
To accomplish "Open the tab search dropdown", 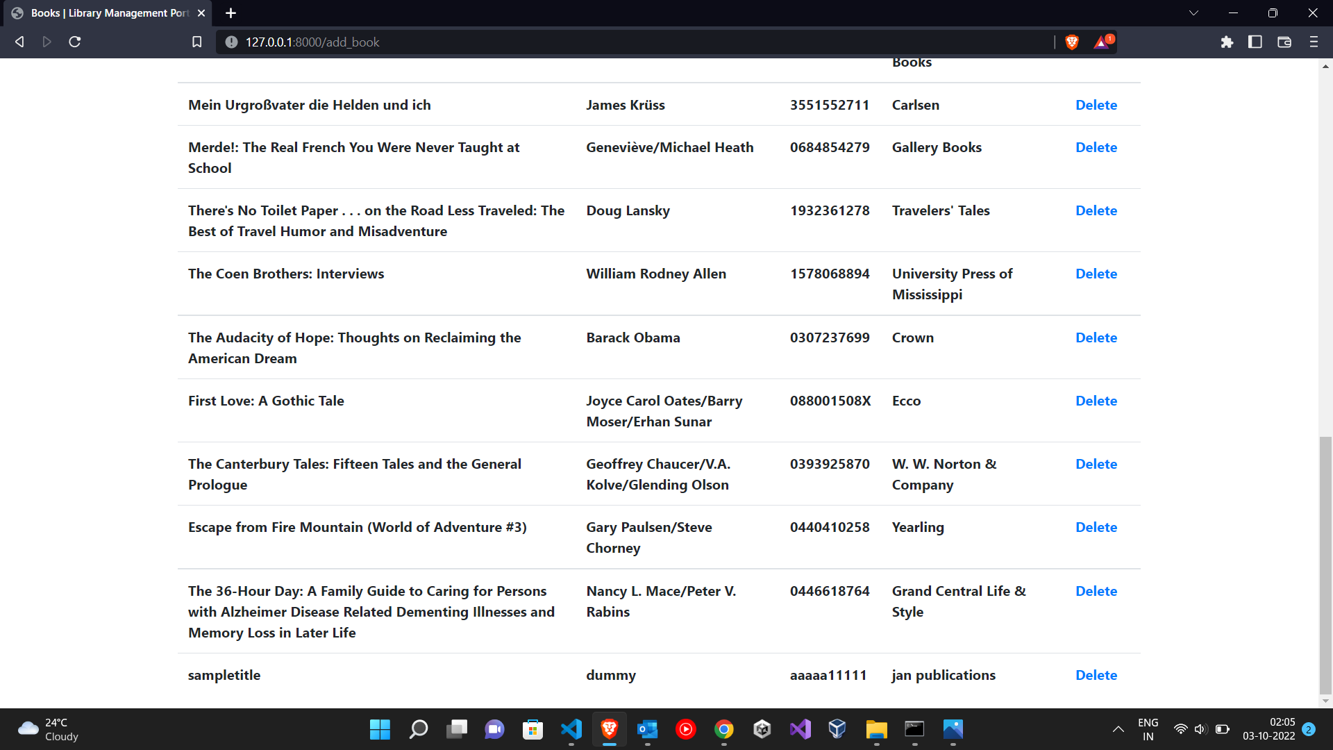I will [1193, 12].
